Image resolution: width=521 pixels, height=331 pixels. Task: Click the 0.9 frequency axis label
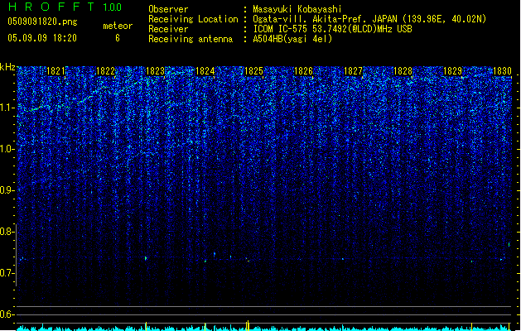[x=7, y=190]
